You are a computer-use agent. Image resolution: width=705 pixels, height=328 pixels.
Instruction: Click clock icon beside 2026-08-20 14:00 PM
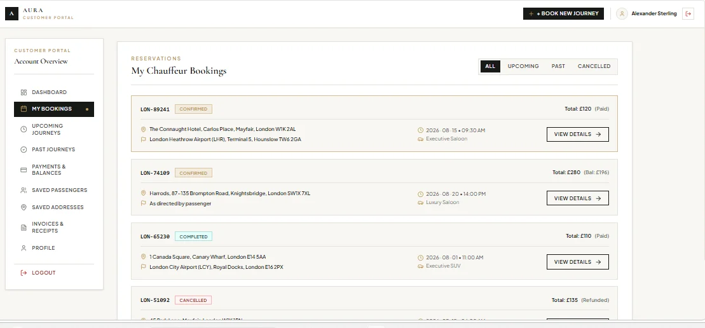pyautogui.click(x=420, y=194)
